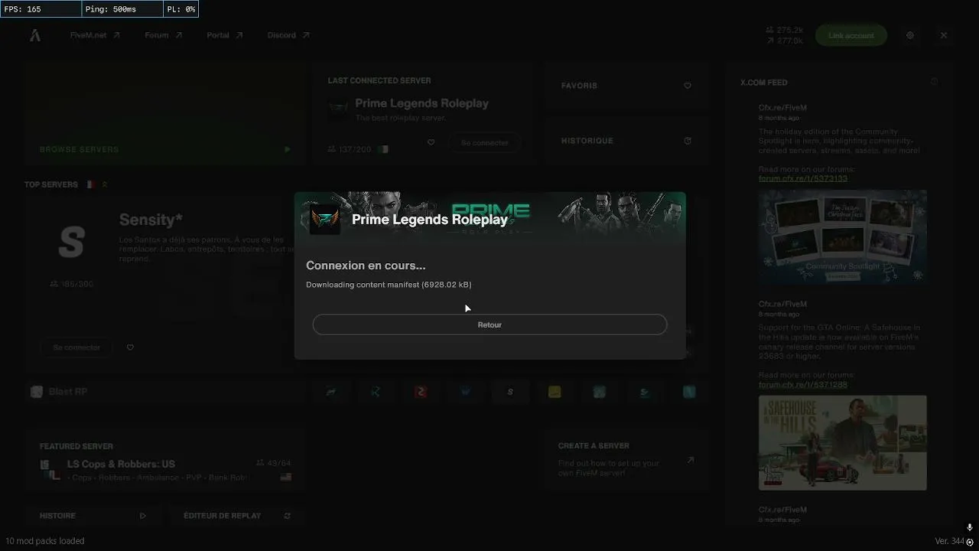Click the 10 mod packs loaded status text

coord(45,541)
